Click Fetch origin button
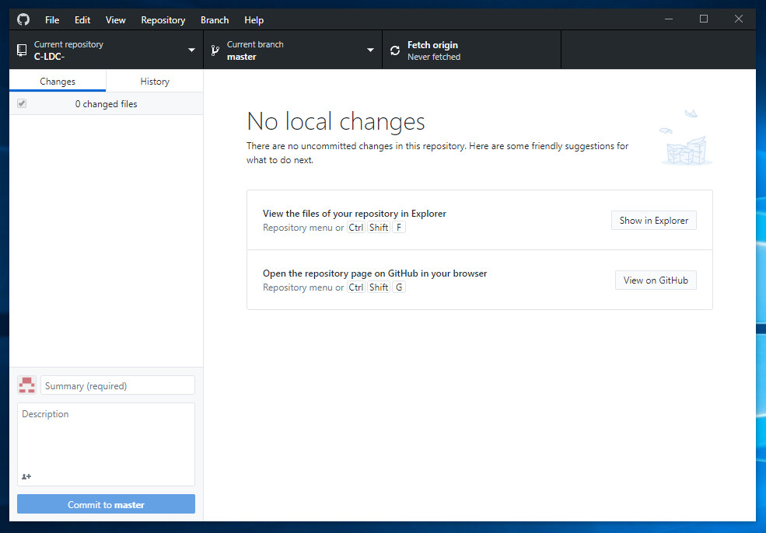This screenshot has width=766, height=533. [x=471, y=50]
